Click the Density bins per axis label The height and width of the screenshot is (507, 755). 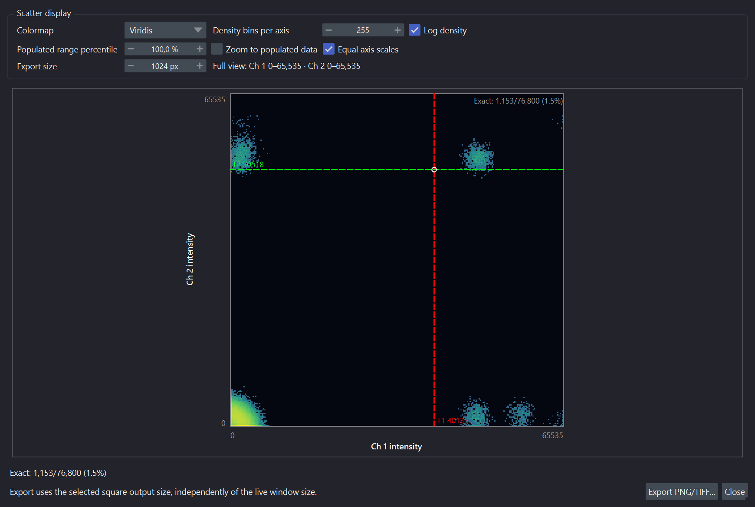[251, 30]
